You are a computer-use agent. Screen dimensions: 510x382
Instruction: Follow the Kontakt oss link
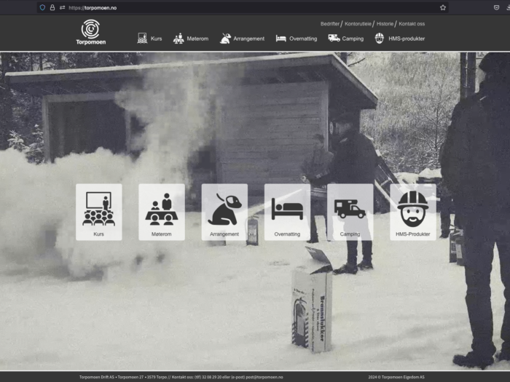pyautogui.click(x=412, y=24)
